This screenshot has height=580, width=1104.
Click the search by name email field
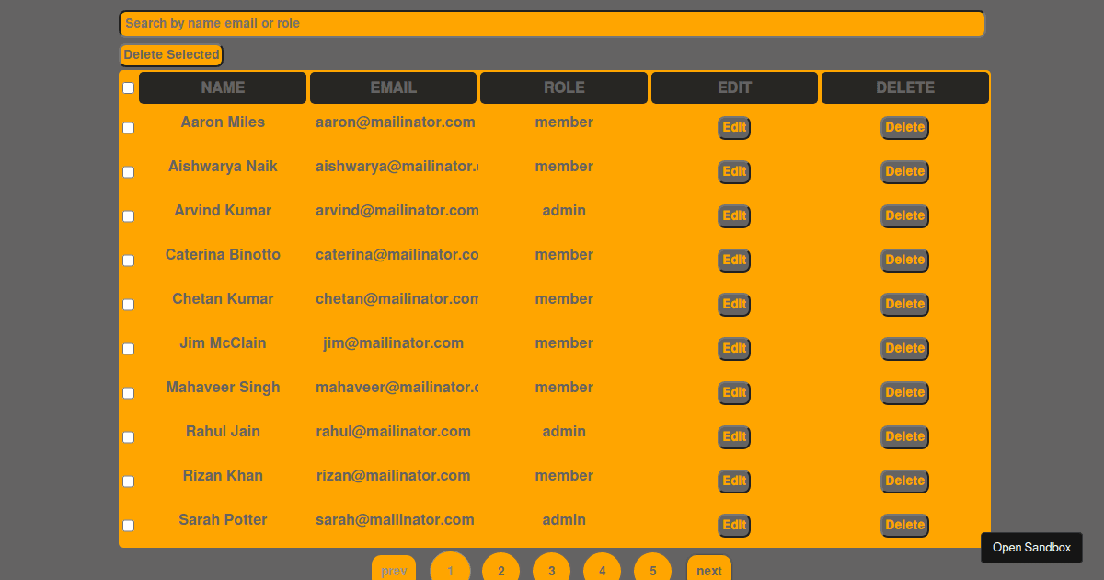point(551,23)
